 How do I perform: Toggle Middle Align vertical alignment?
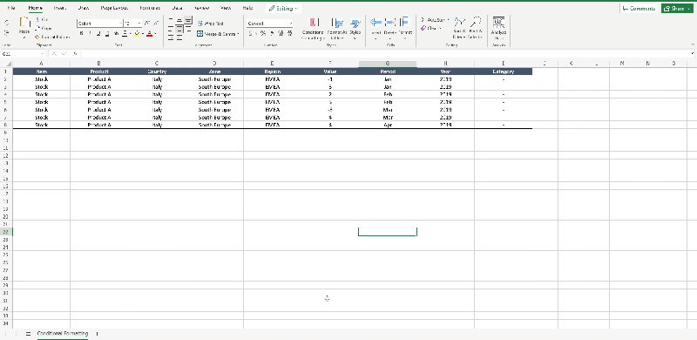[179, 20]
